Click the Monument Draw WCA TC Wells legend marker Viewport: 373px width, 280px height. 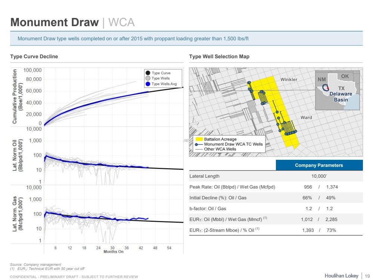199,144
